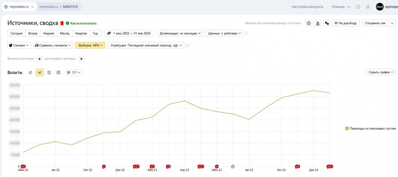The width and height of the screenshot is (398, 177).
Task: Open Настройка аккаунта link
Action: pos(307,7)
